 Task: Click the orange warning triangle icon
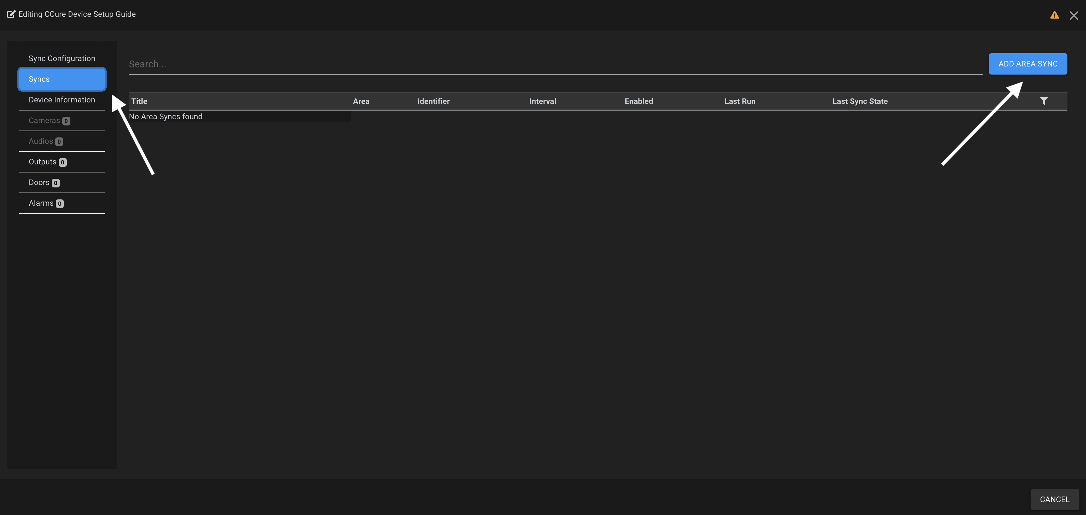click(x=1054, y=15)
